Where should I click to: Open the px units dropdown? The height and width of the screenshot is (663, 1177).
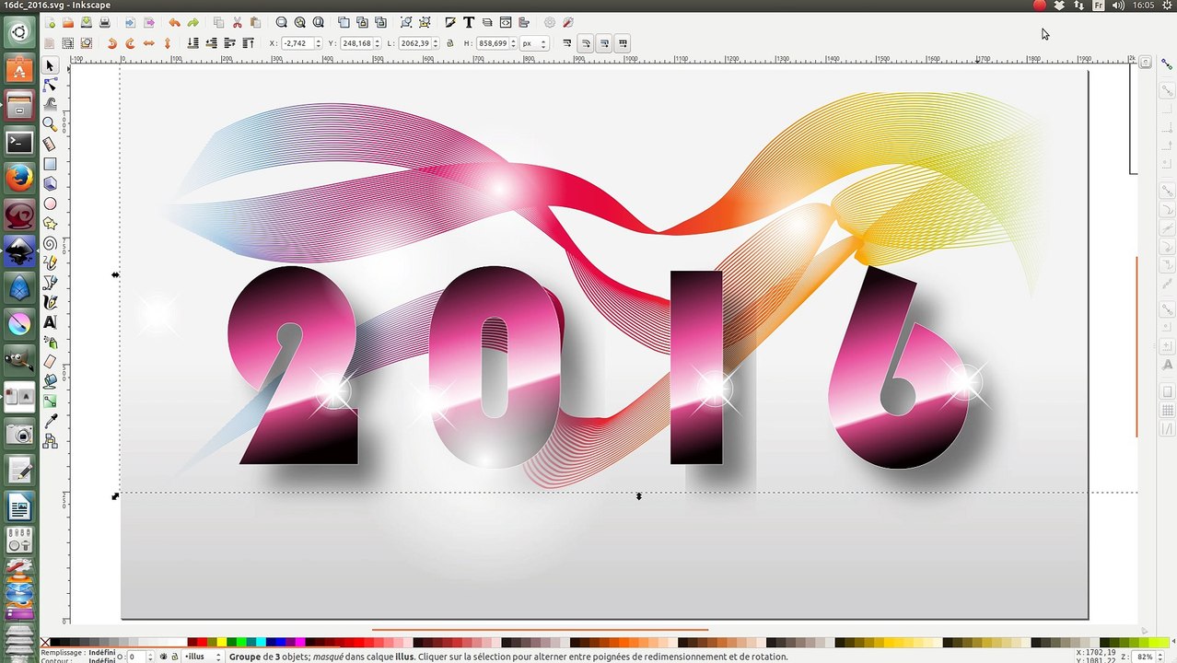coord(534,43)
